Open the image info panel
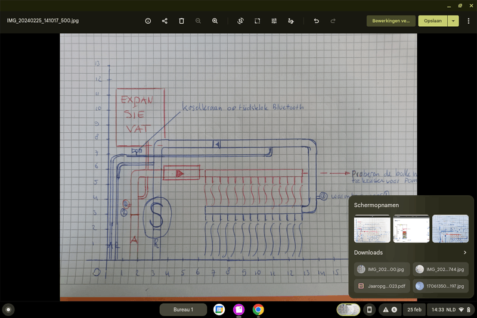The image size is (477, 318). click(148, 21)
